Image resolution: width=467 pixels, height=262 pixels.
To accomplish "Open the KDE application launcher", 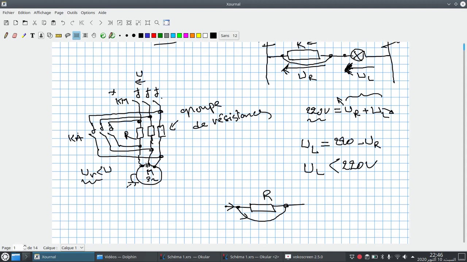I will [5, 257].
